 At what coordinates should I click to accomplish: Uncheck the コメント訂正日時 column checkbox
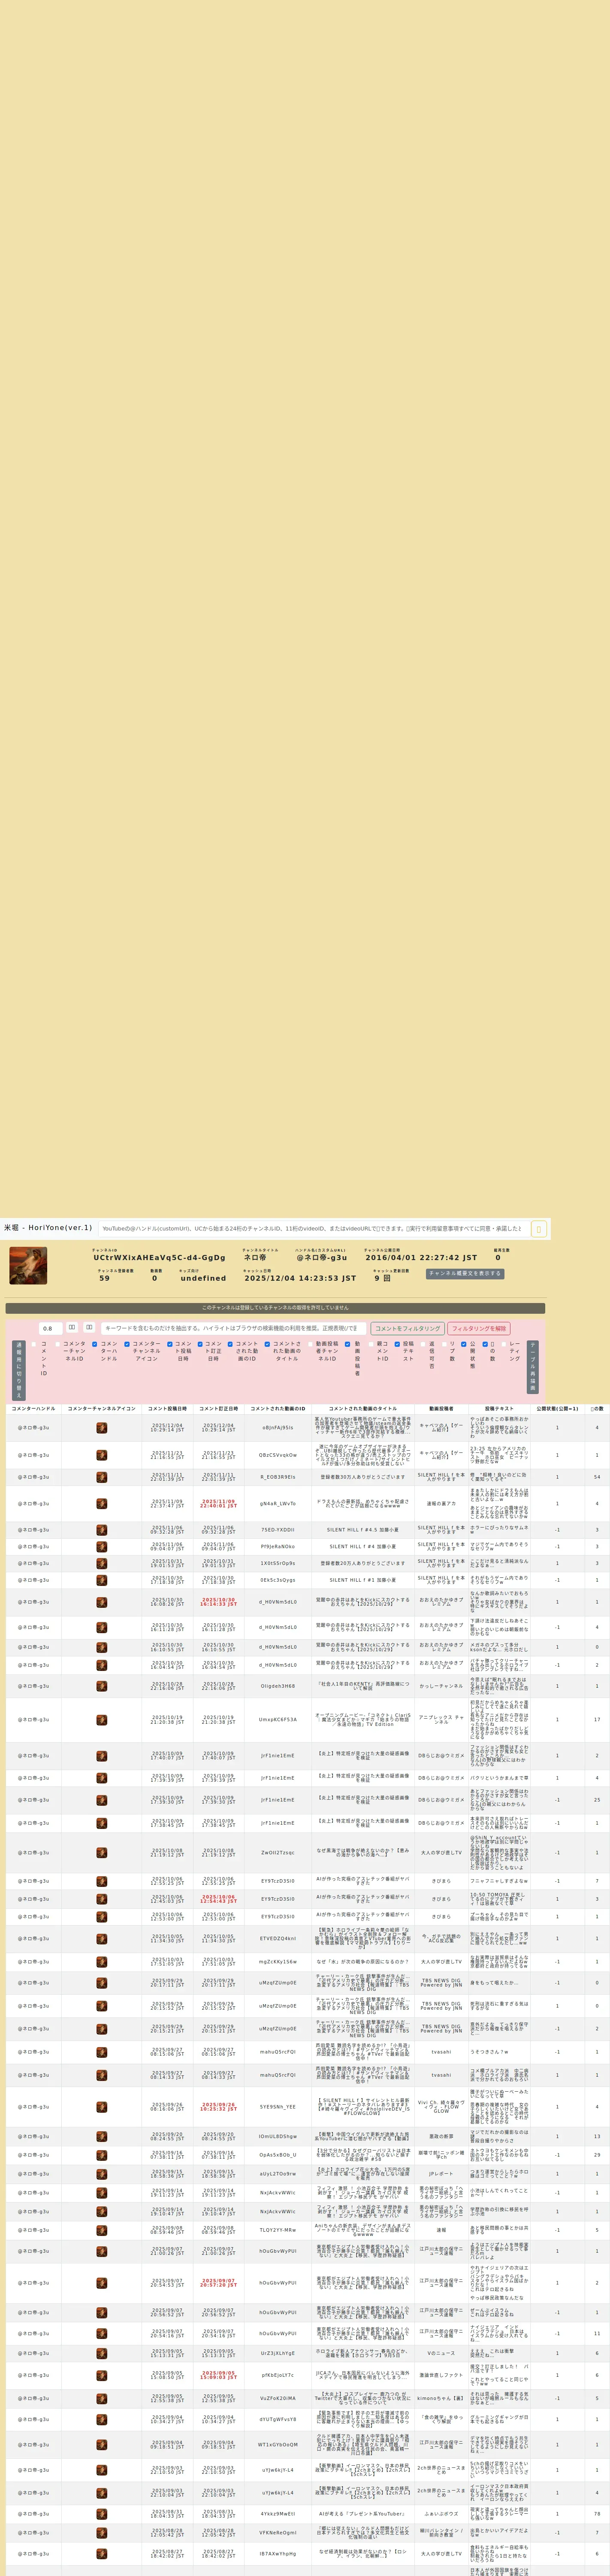click(x=199, y=1344)
